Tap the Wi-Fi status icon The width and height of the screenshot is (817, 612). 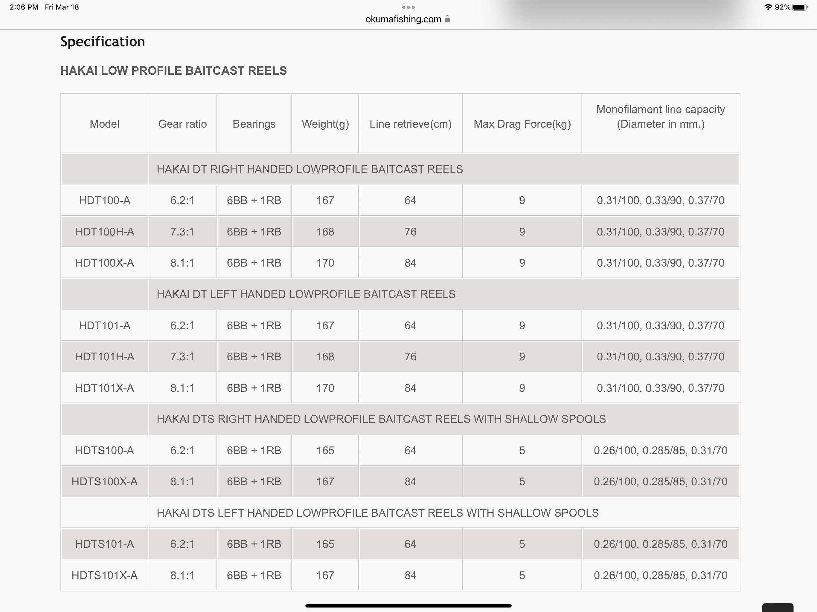tap(768, 7)
